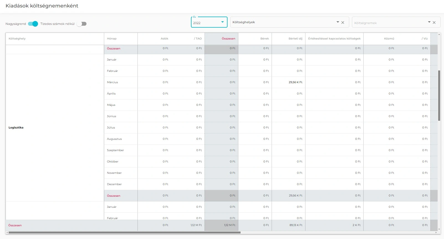
Task: Click the vertical scrollbar up arrow
Action: tap(439, 35)
